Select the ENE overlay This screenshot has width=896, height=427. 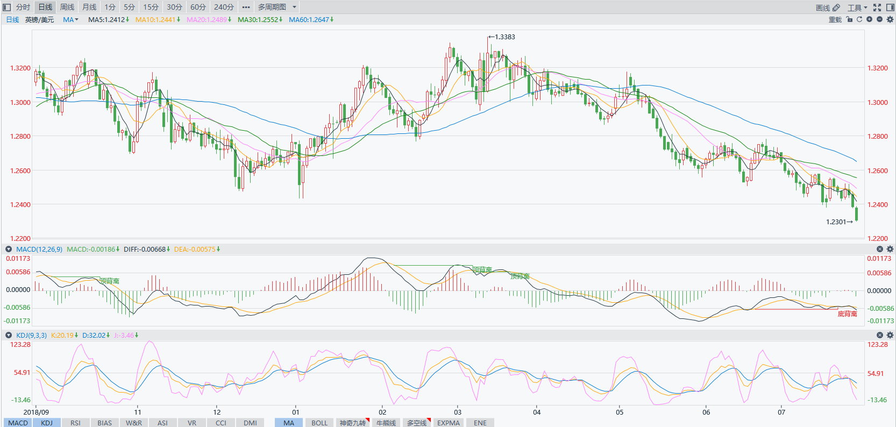coord(480,423)
